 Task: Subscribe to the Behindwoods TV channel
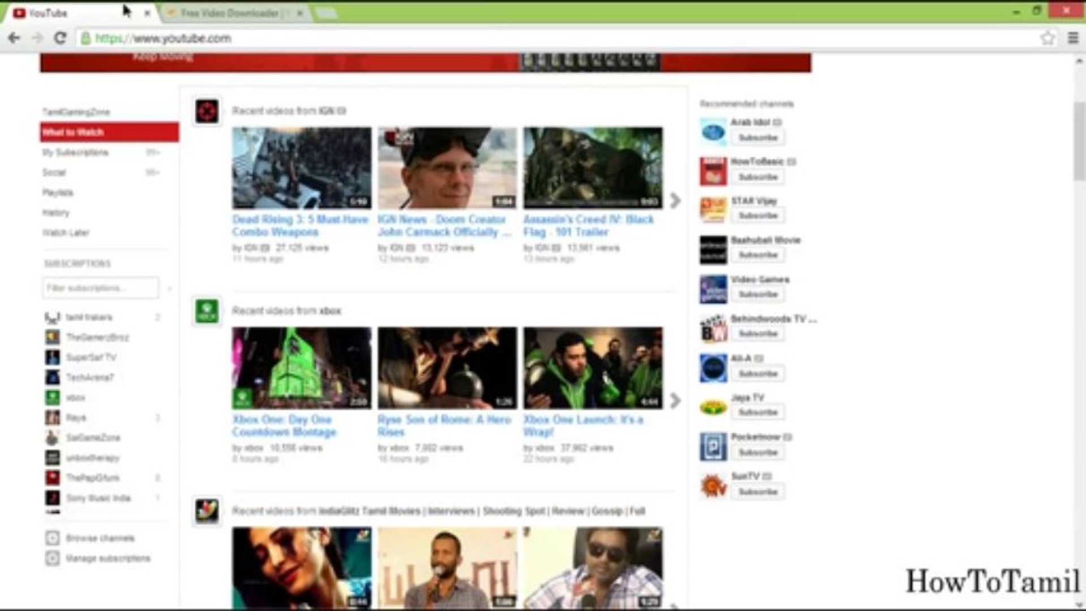(x=758, y=334)
